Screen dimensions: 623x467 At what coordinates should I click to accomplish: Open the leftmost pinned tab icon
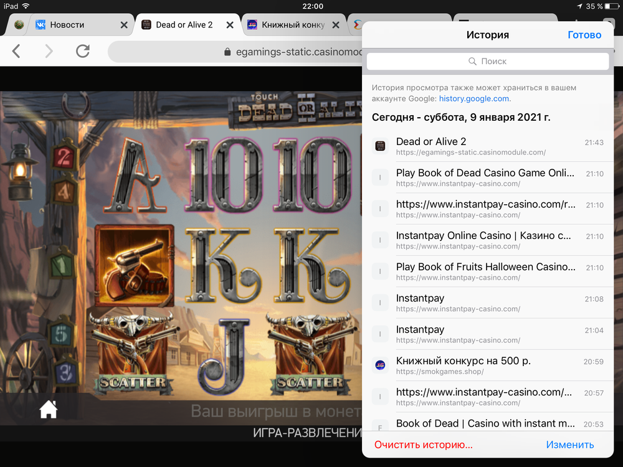click(19, 25)
